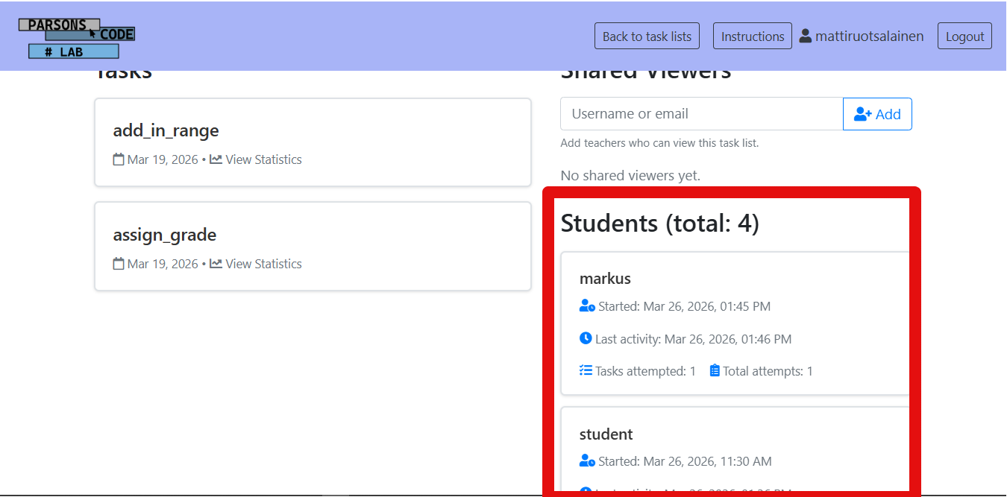Click the Username or email input field

[701, 113]
